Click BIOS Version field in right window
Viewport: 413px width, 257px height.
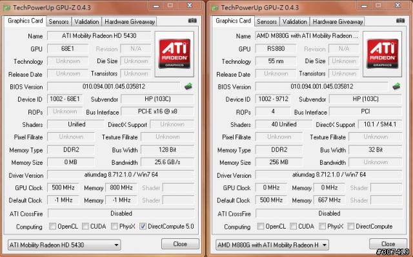click(321, 86)
